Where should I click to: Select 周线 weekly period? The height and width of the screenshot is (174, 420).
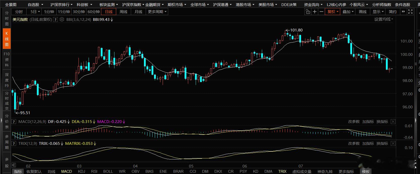[x=123, y=12]
